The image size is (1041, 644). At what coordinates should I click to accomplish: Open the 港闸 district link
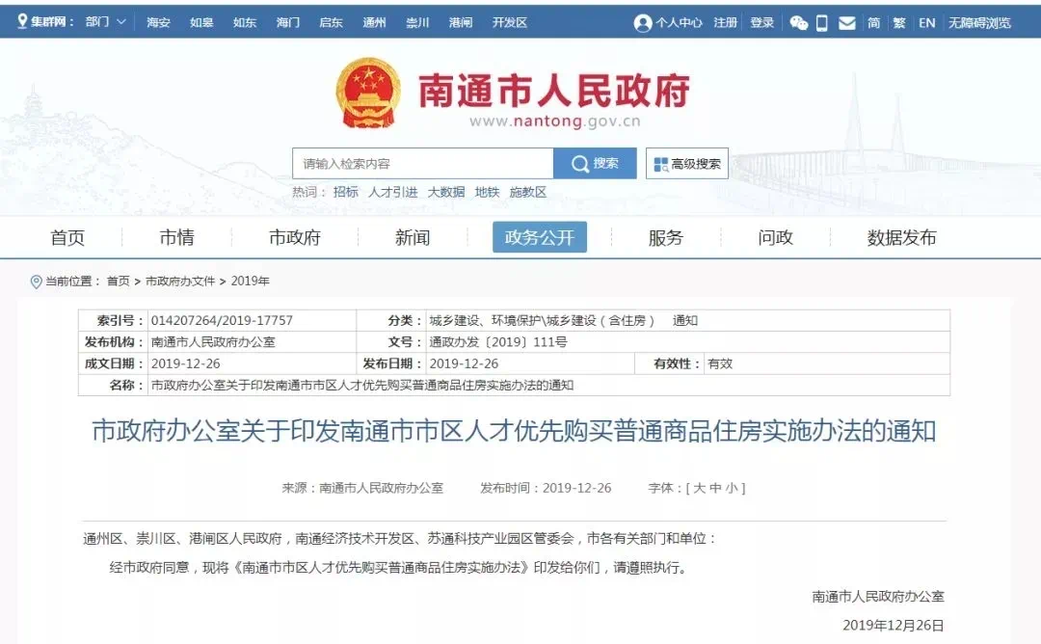click(x=460, y=22)
